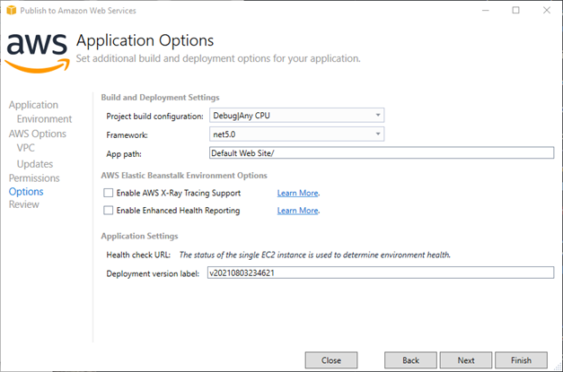This screenshot has height=372, width=563.
Task: Enable Enhanced Health Reporting checkbox
Action: (x=108, y=211)
